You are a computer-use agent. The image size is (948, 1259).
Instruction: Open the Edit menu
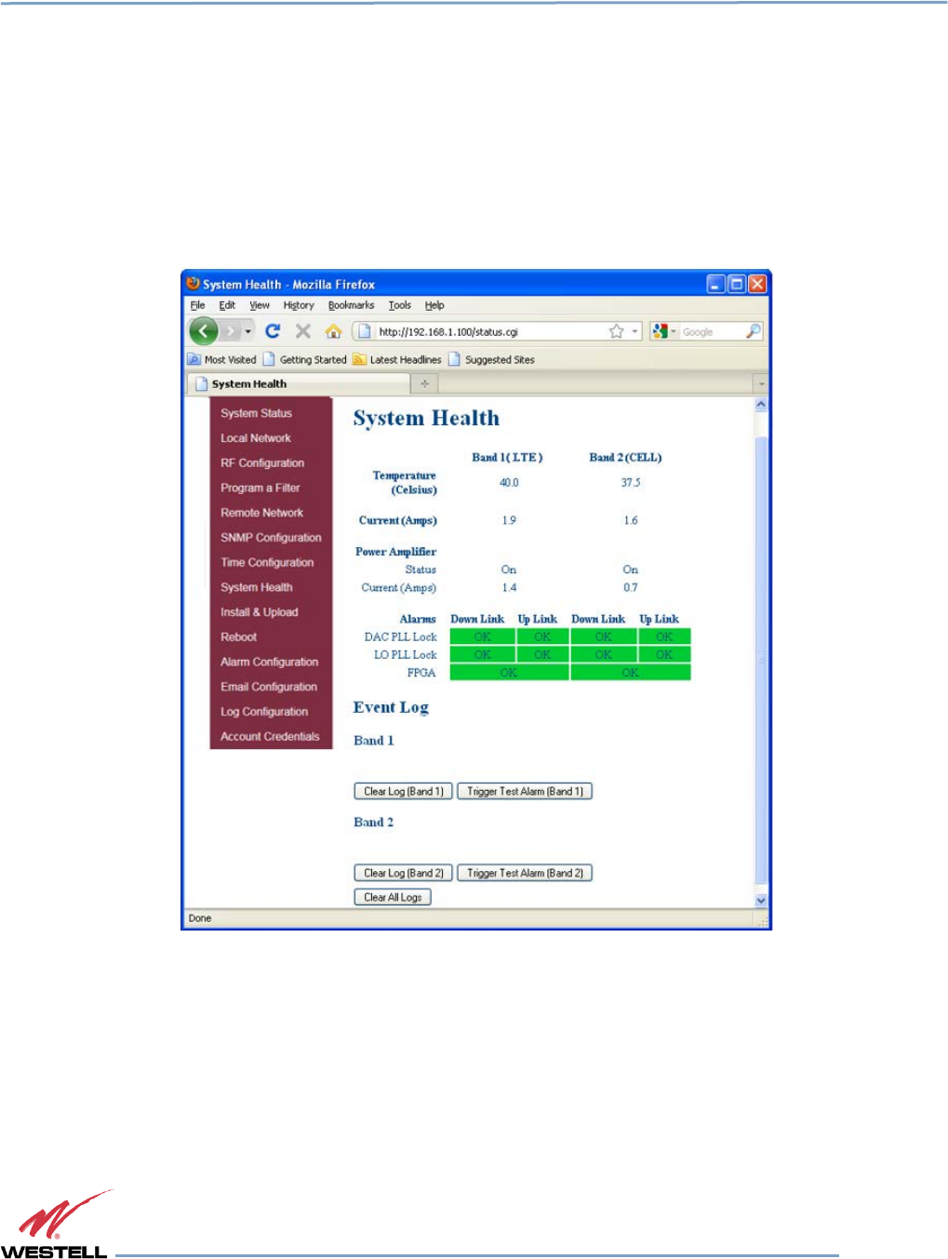tap(227, 305)
